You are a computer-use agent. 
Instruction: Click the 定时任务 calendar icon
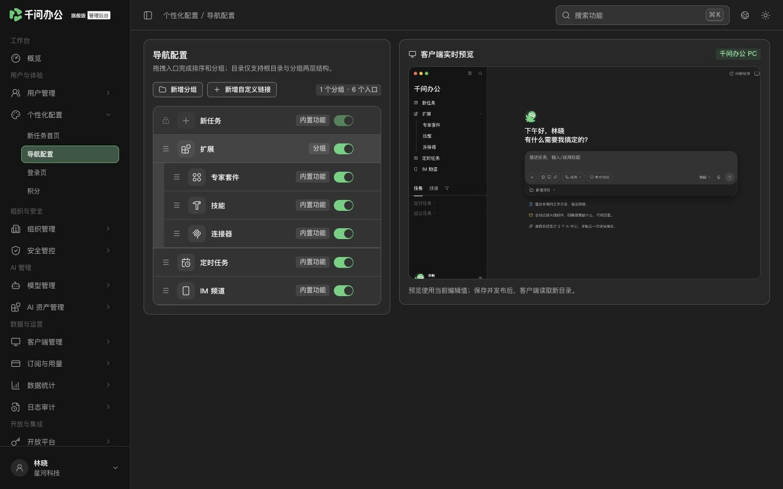[186, 262]
